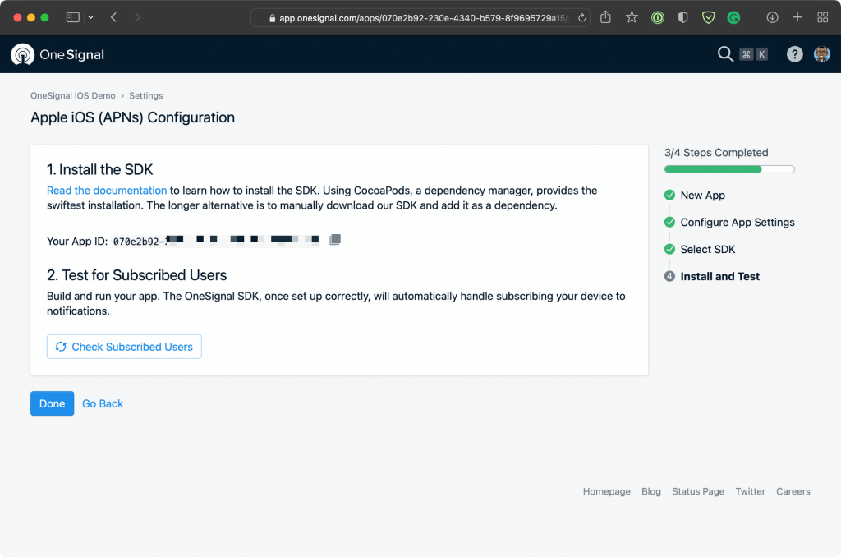841x557 pixels.
Task: Go back to previous page in Safari
Action: [x=113, y=18]
